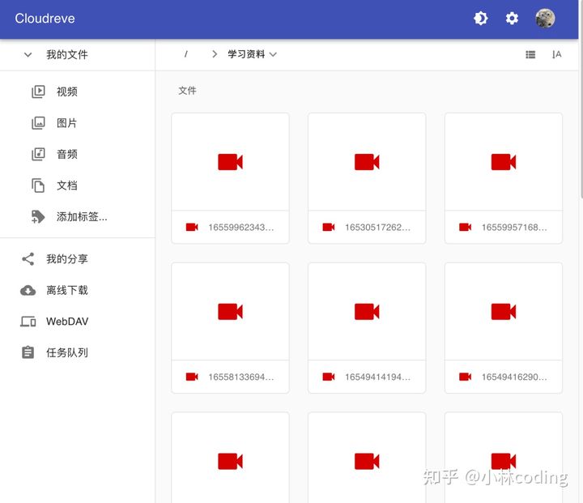Screen dimensions: 583x503
Task: Click small video icon beside 16530517262...
Action: tap(328, 227)
